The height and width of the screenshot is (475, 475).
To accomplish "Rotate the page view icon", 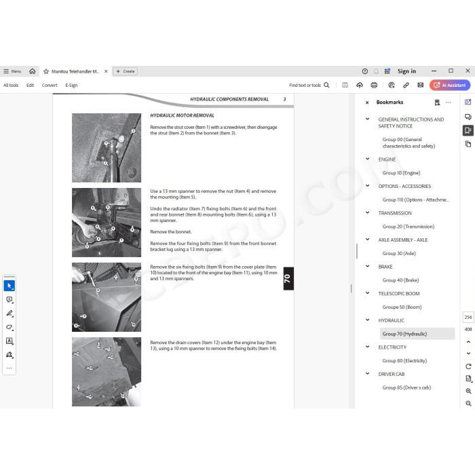I will click(x=468, y=366).
